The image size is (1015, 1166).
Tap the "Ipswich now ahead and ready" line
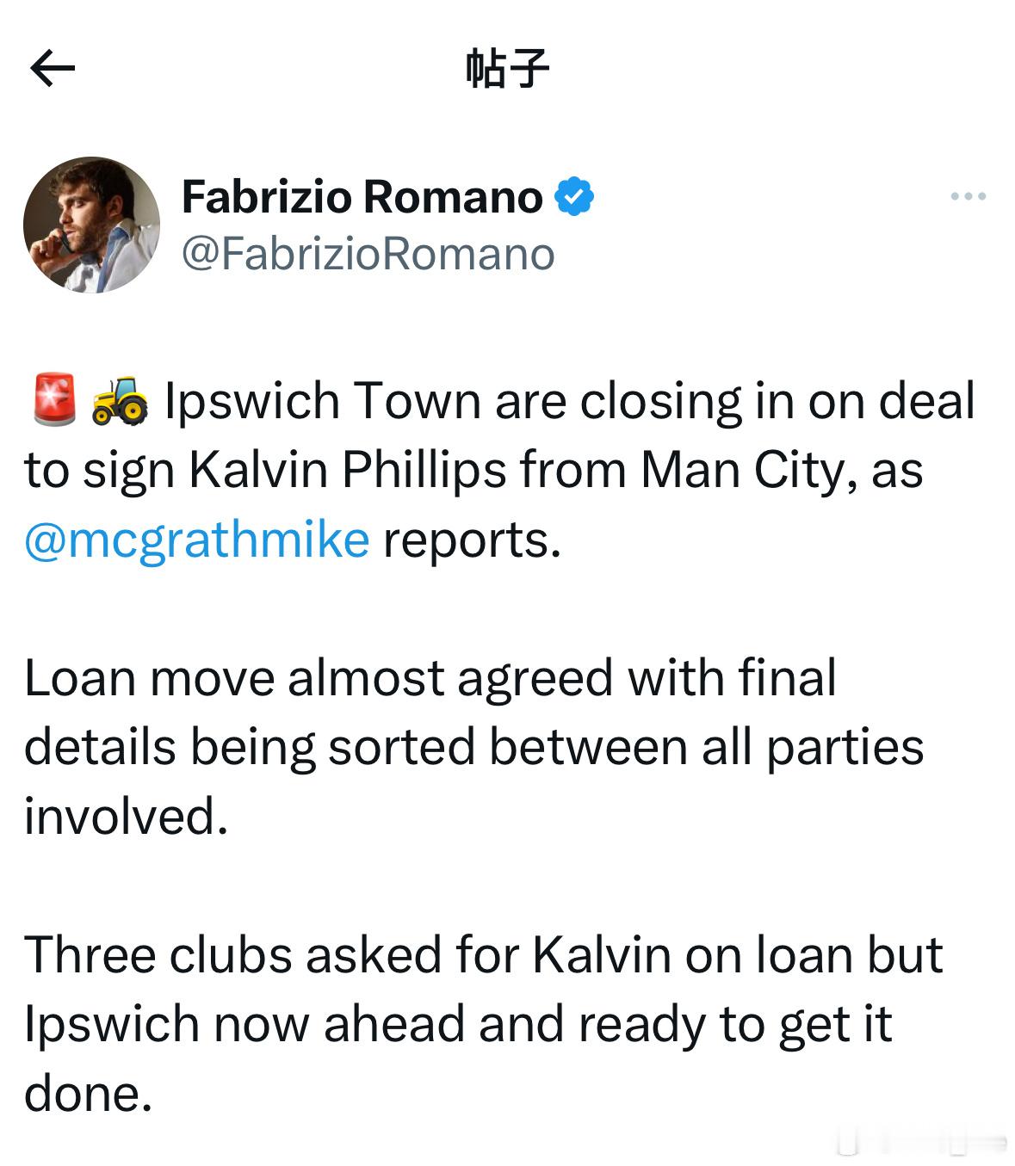click(x=458, y=1024)
